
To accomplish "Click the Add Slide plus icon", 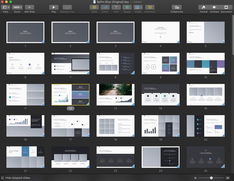I will 29,7.
